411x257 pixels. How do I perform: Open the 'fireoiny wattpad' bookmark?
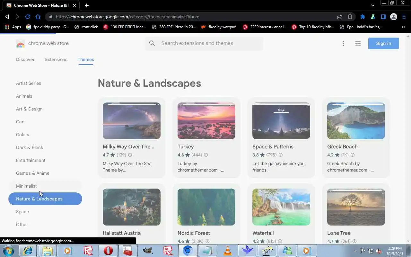click(219, 27)
